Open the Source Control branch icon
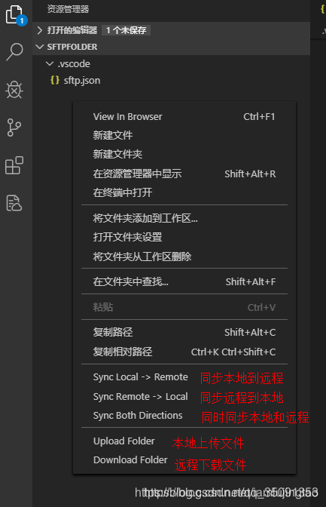The width and height of the screenshot is (326, 507). pos(14,128)
